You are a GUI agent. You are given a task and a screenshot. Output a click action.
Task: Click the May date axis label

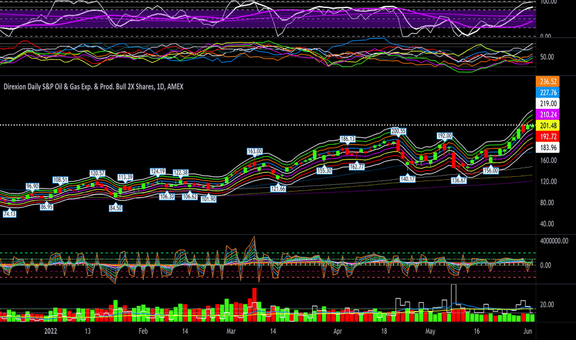coord(430,331)
